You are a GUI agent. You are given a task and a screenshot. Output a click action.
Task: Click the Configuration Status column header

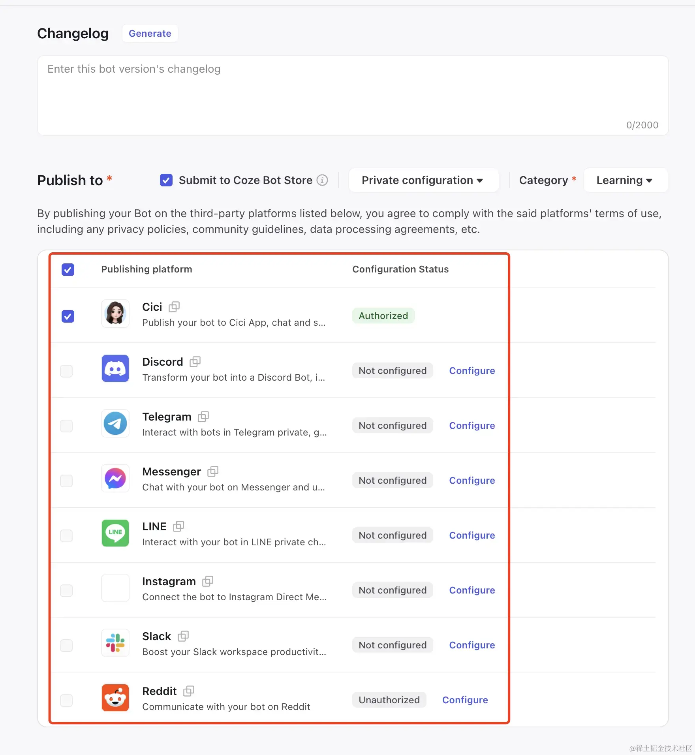pyautogui.click(x=400, y=269)
